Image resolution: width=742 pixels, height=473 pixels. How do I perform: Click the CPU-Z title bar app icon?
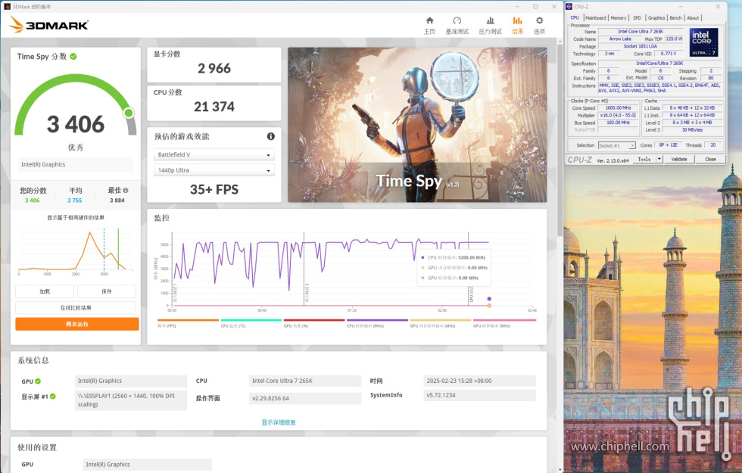point(569,7)
